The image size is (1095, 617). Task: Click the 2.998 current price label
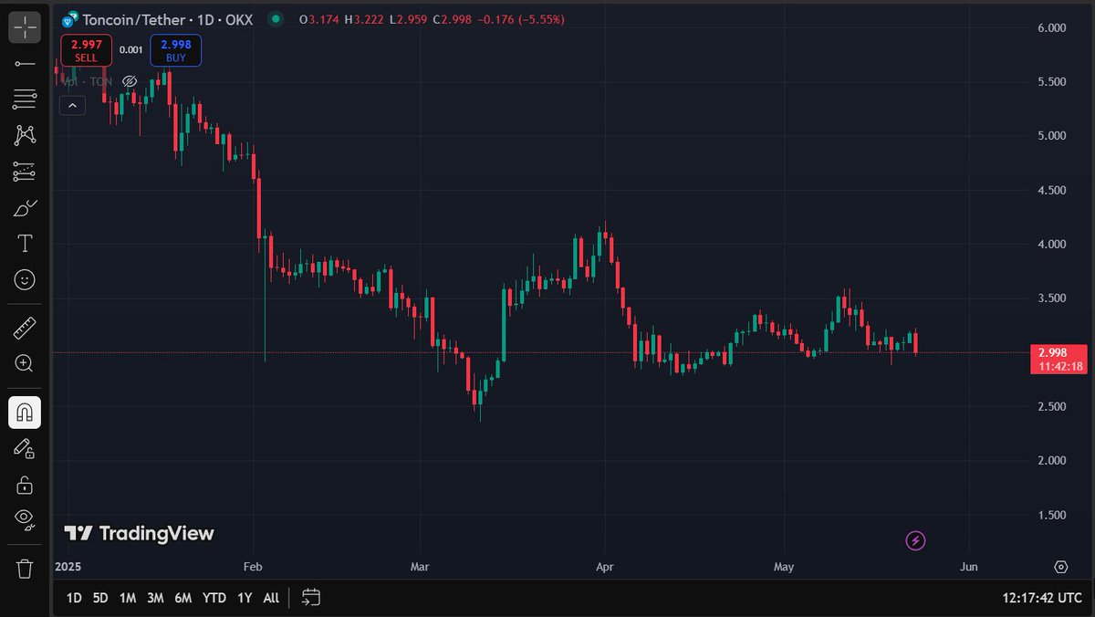(x=1058, y=359)
